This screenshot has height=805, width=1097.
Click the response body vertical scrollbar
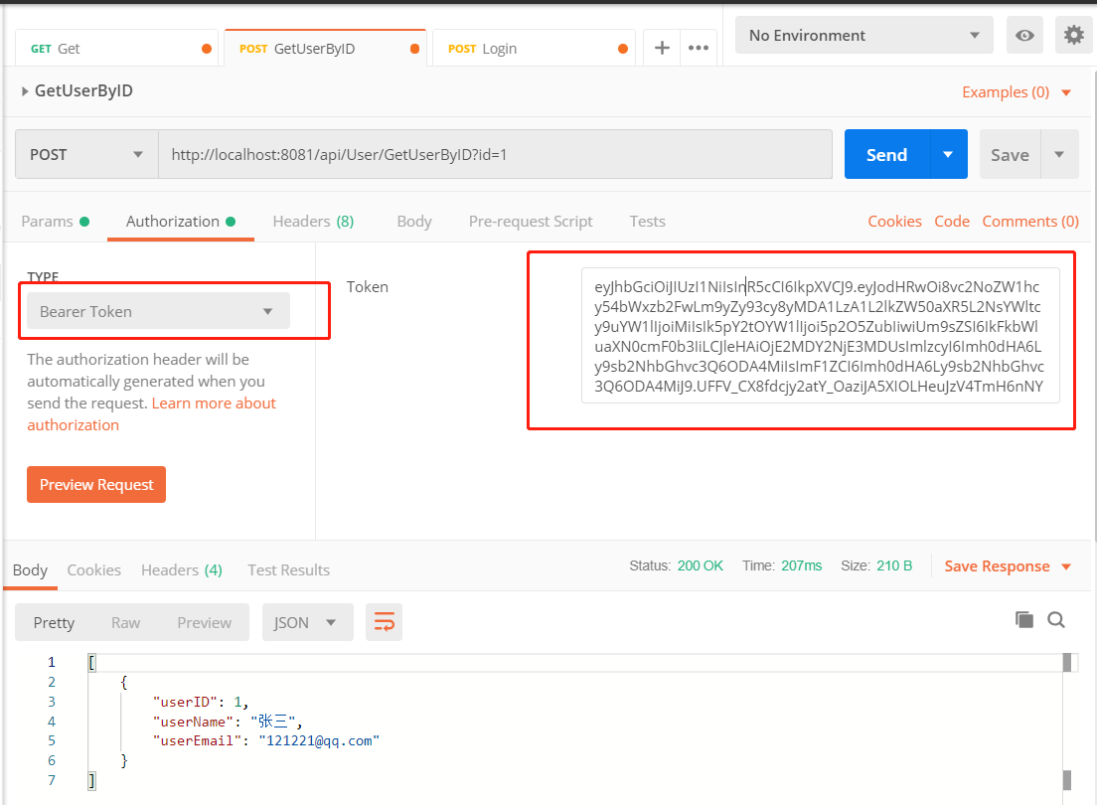(x=1067, y=721)
